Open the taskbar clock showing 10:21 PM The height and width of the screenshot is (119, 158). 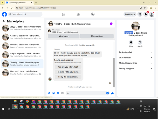coord(147,109)
